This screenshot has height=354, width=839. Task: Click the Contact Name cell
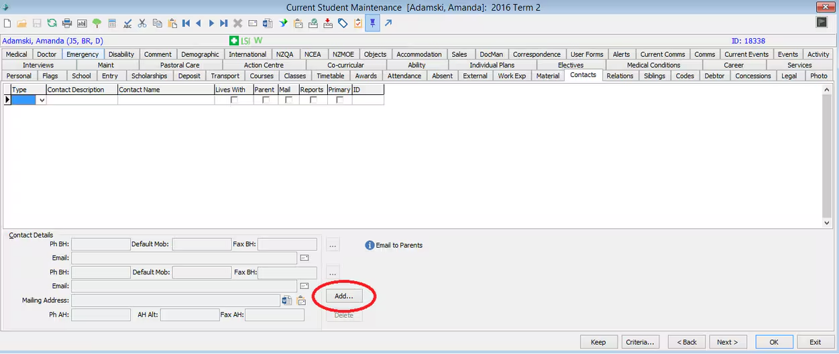point(166,100)
